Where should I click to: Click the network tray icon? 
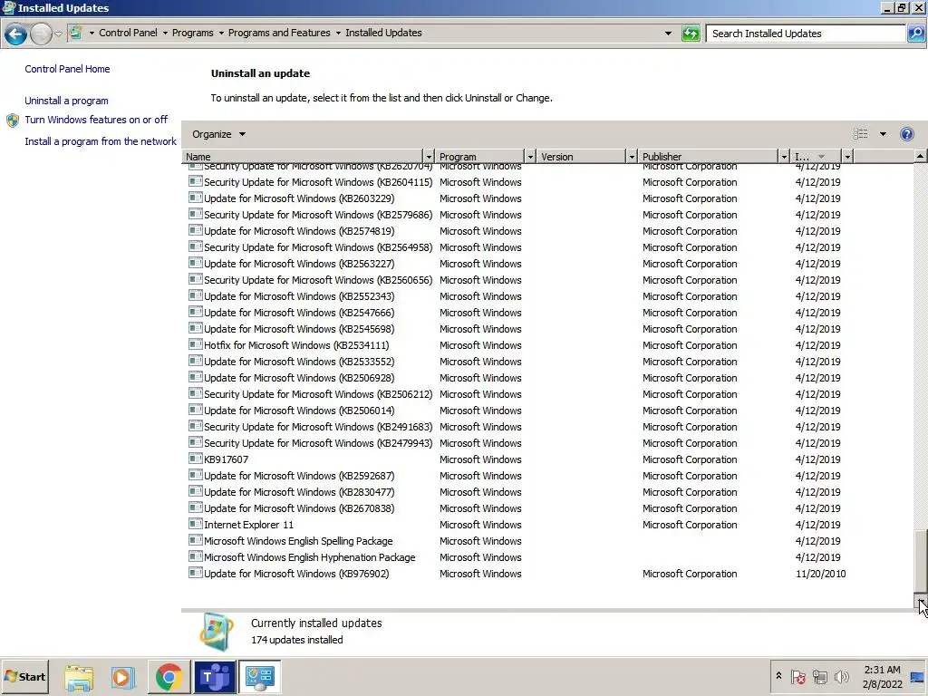pyautogui.click(x=819, y=676)
